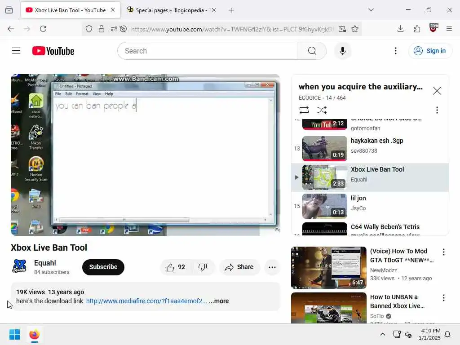Open YouTube settings three-dot menu
The height and width of the screenshot is (345, 460).
[395, 51]
